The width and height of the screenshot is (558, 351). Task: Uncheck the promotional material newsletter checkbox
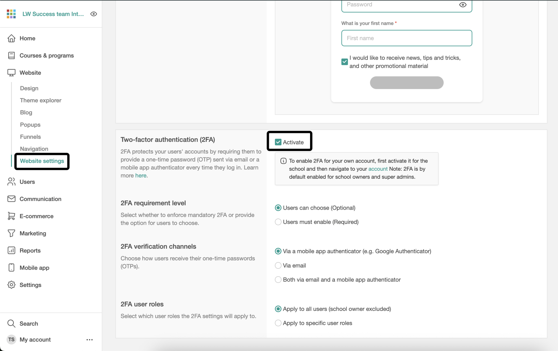[344, 62]
